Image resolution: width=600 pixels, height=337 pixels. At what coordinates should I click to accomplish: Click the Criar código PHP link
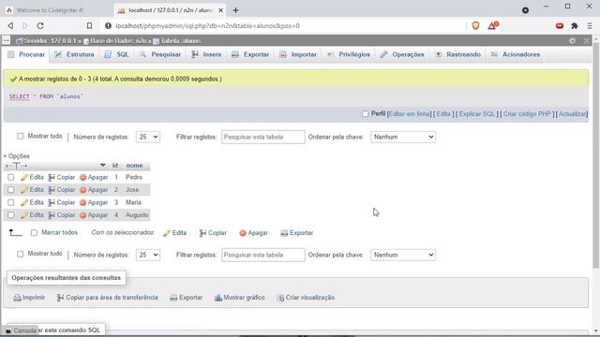coord(527,114)
